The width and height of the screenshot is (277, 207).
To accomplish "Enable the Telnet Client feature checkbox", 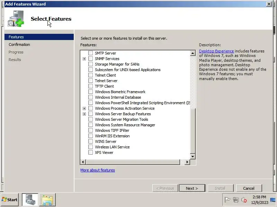I will (90, 75).
